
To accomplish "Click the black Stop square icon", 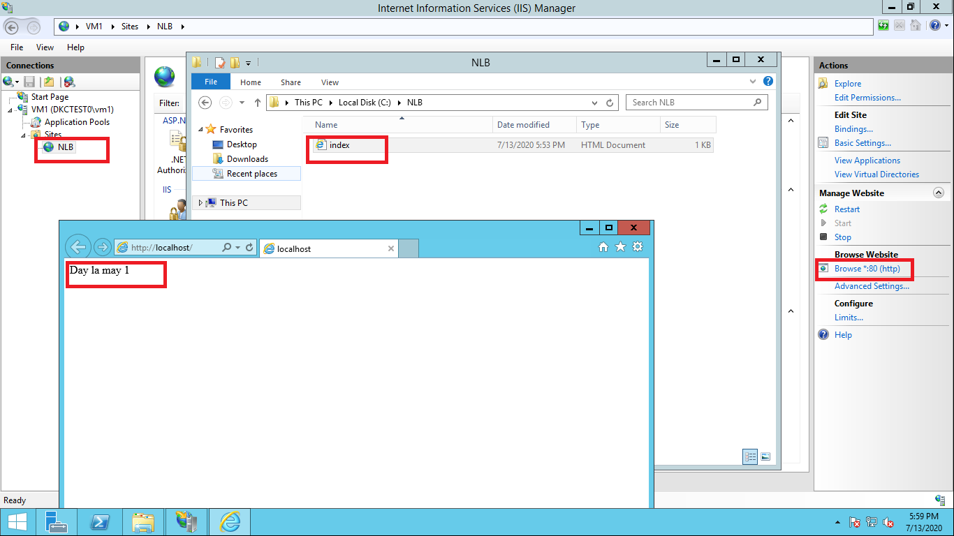I will coord(823,237).
